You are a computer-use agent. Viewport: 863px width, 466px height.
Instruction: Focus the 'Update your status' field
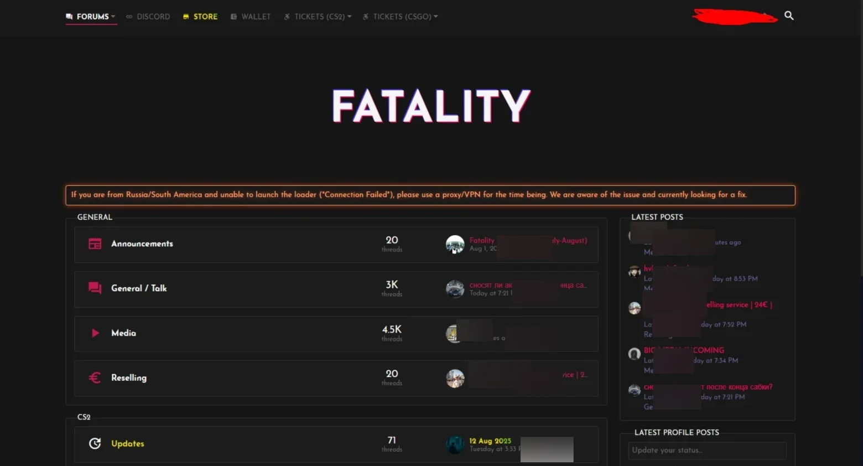click(x=707, y=451)
